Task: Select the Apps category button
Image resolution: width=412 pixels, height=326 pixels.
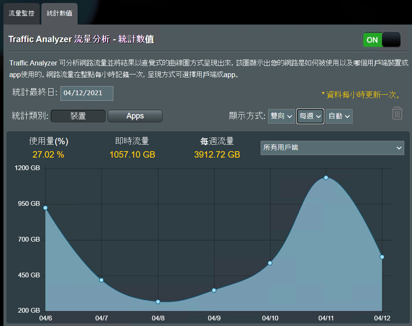Action: (x=135, y=116)
